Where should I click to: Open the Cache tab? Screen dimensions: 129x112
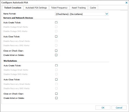[93, 8]
